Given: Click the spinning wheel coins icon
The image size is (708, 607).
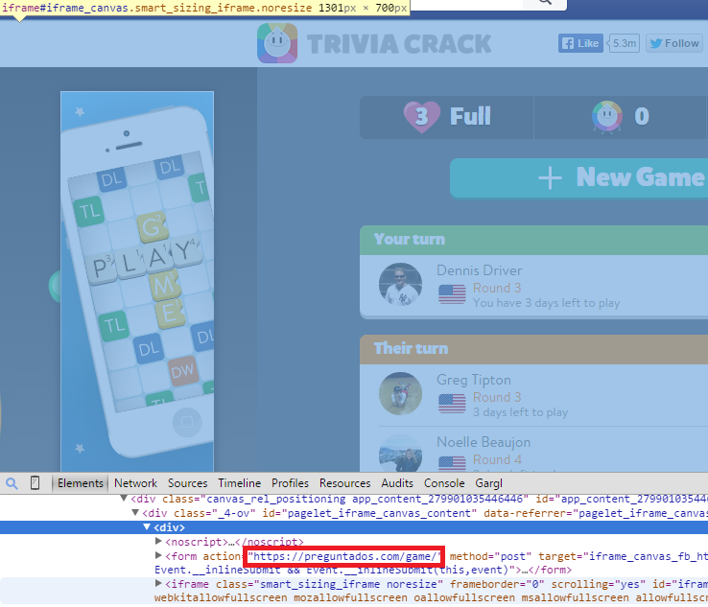Looking at the screenshot, I should point(606,117).
